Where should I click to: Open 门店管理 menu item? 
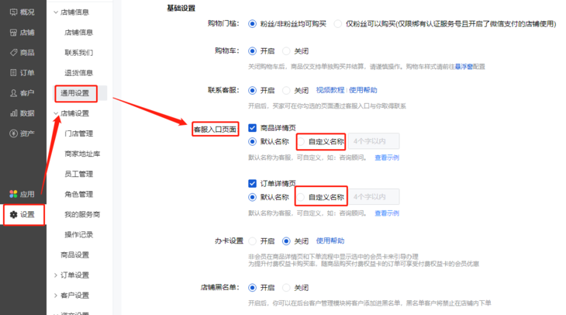[78, 133]
